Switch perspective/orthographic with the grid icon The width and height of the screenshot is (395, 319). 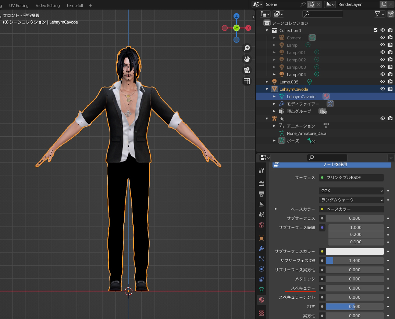[x=247, y=81]
